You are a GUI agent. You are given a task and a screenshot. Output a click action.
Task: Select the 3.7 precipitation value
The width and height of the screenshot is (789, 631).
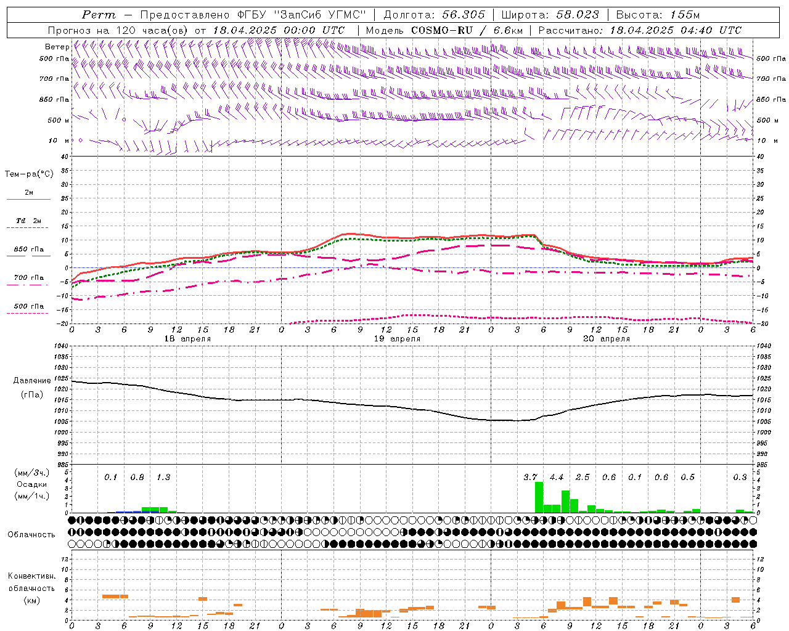[x=530, y=478]
